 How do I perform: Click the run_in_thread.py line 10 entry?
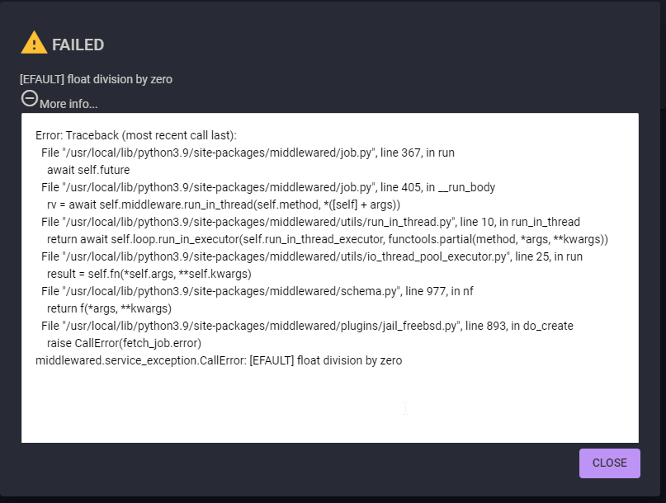(x=310, y=222)
